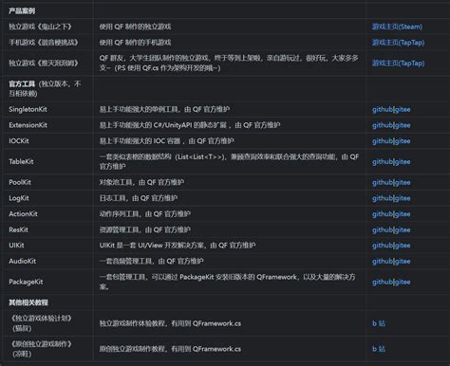Open the github link for TableKit
The width and height of the screenshot is (450, 366).
point(382,161)
